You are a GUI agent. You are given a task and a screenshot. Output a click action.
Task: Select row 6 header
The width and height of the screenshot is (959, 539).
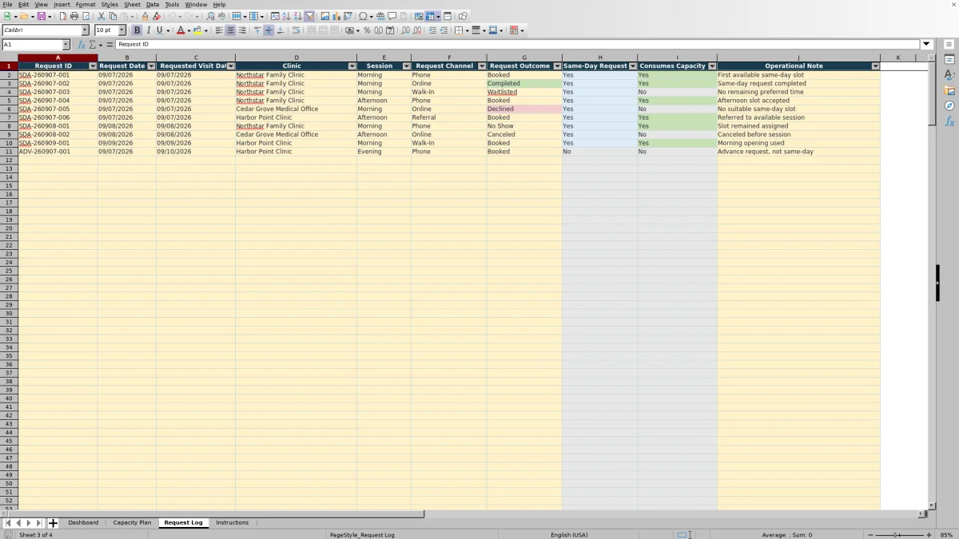[x=9, y=109]
